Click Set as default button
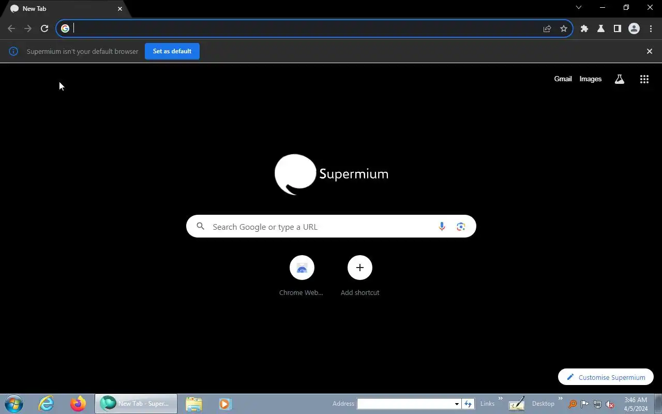This screenshot has height=414, width=662. pos(172,51)
